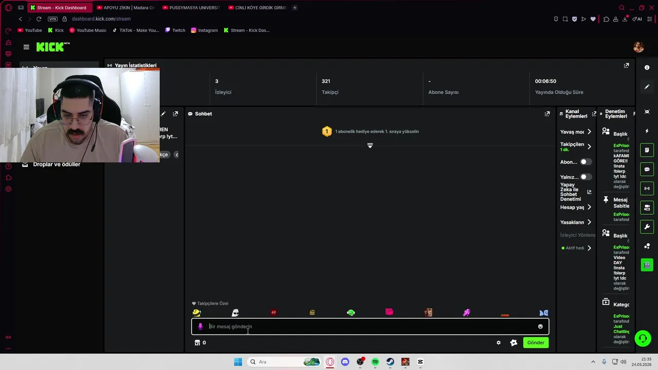Screen dimensions: 658x370
Task: Open the TikTok bookmark
Action: (x=136, y=30)
